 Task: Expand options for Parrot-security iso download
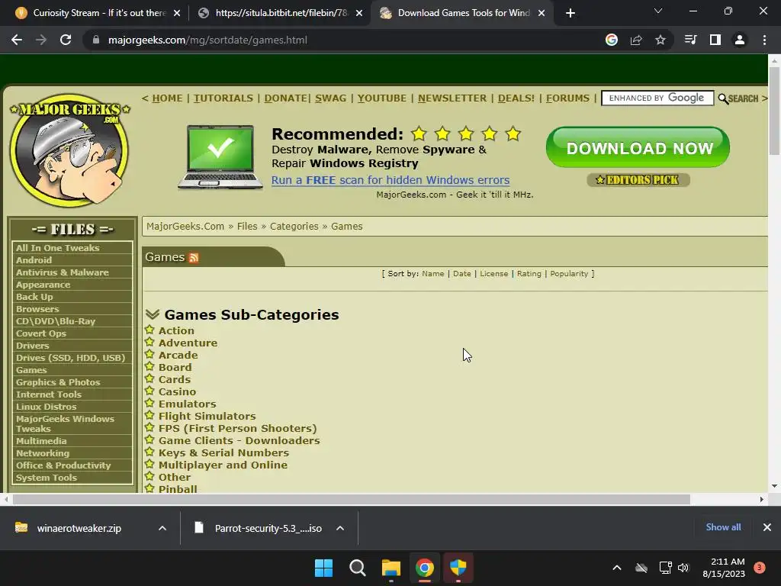[x=340, y=528]
